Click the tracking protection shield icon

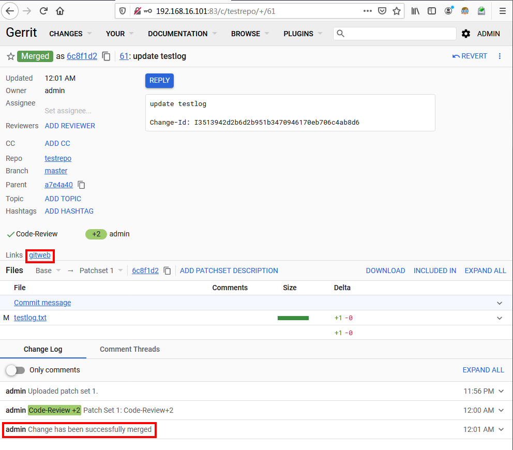pyautogui.click(x=123, y=11)
